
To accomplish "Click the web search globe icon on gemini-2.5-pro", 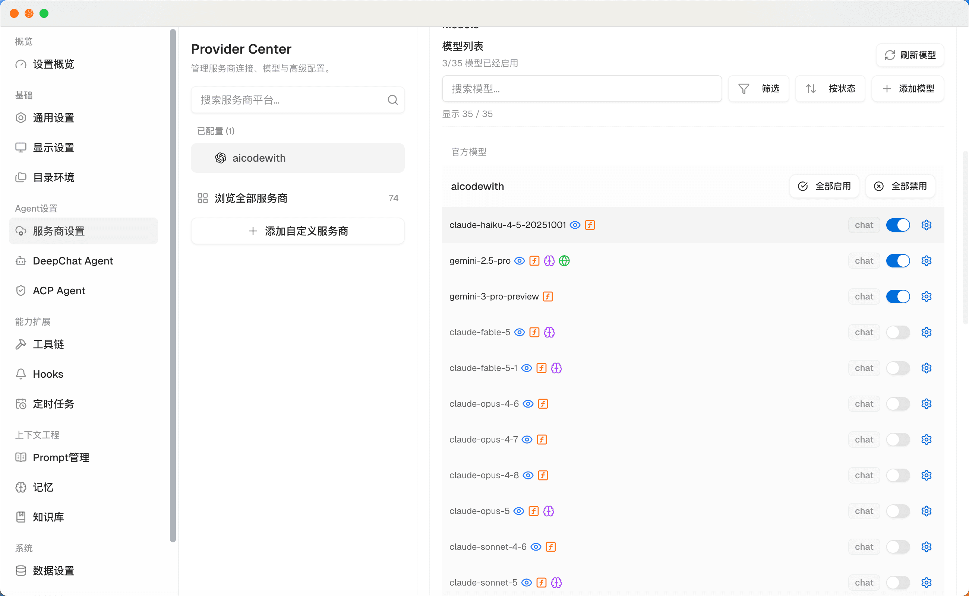I will coord(564,260).
